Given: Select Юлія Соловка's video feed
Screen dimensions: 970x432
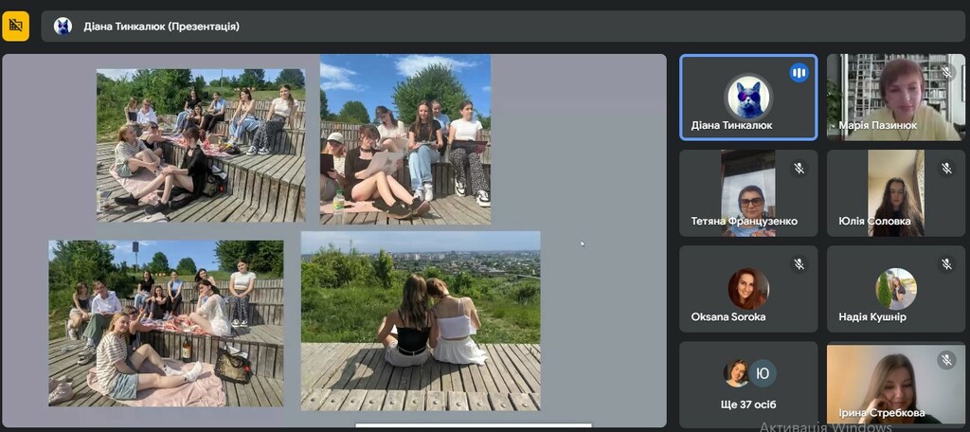Looking at the screenshot, I should [894, 192].
